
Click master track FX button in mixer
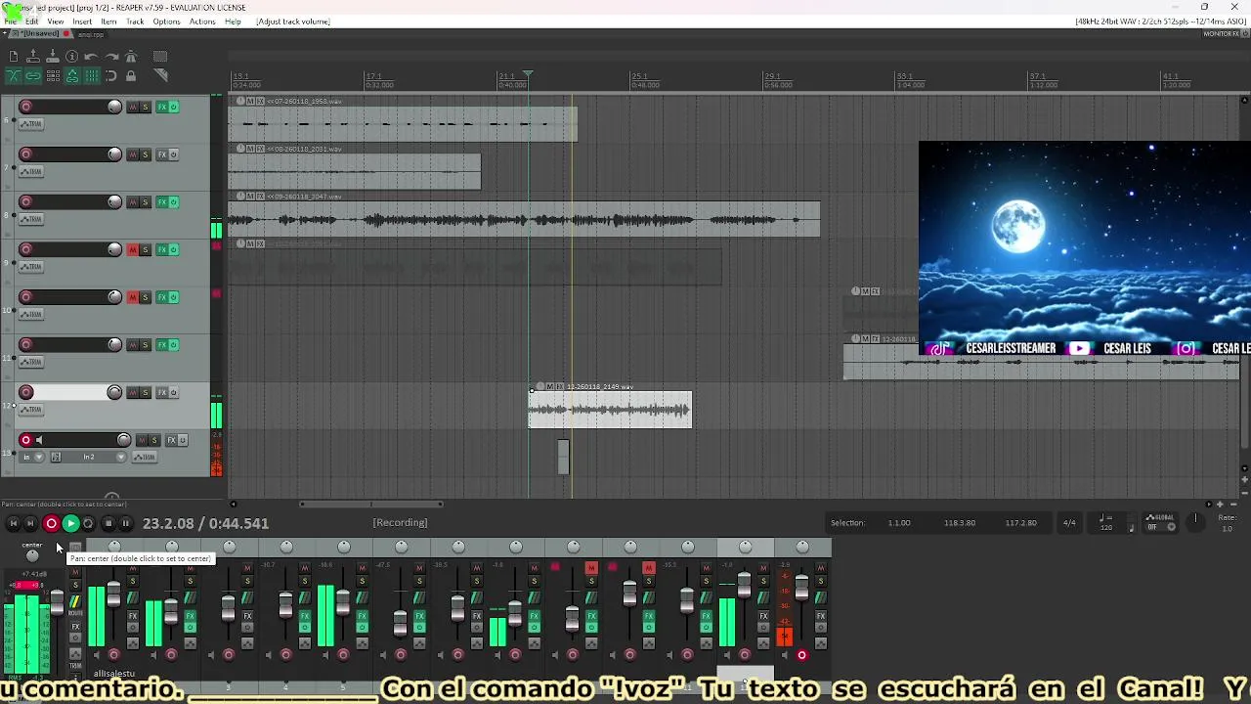tap(75, 626)
